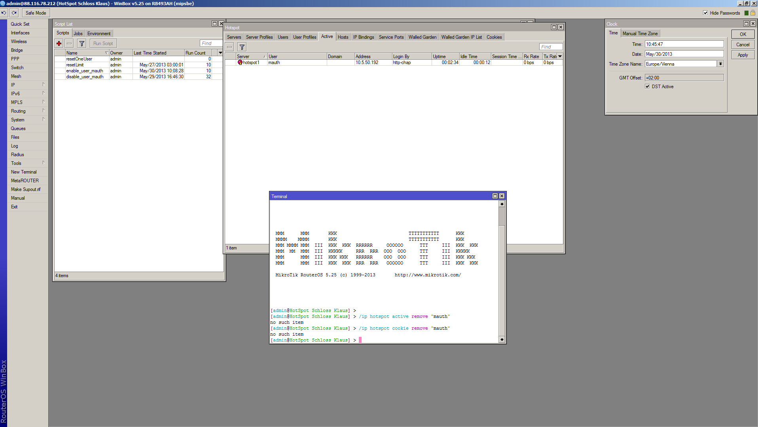The image size is (758, 427).
Task: Apply the Clock settings
Action: 743,55
